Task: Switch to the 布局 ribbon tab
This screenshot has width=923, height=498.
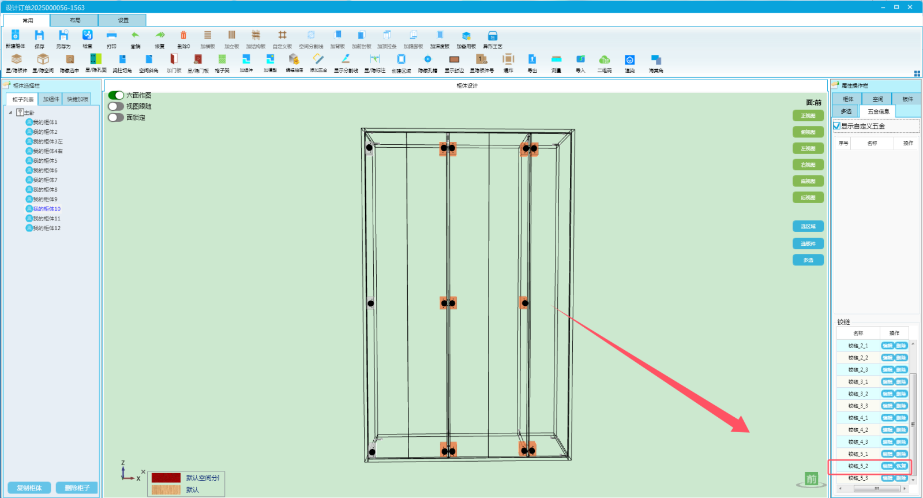Action: coord(74,20)
